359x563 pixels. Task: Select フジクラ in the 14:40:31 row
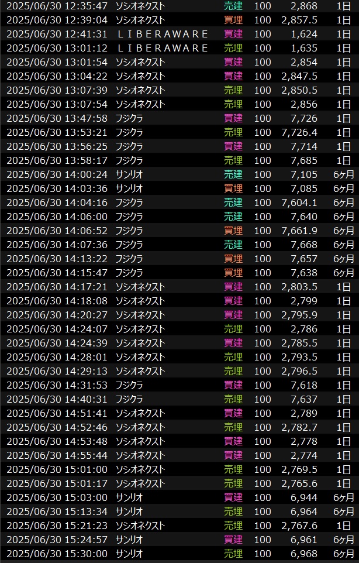(129, 399)
